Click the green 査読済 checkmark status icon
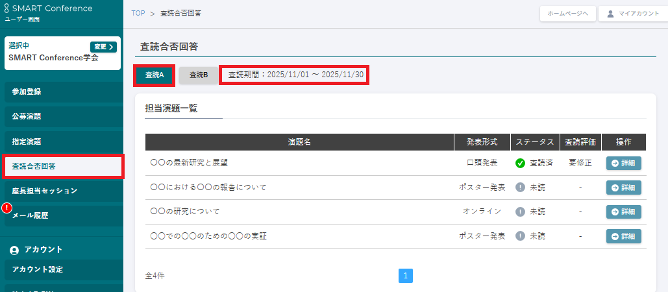Image resolution: width=668 pixels, height=292 pixels. point(520,164)
